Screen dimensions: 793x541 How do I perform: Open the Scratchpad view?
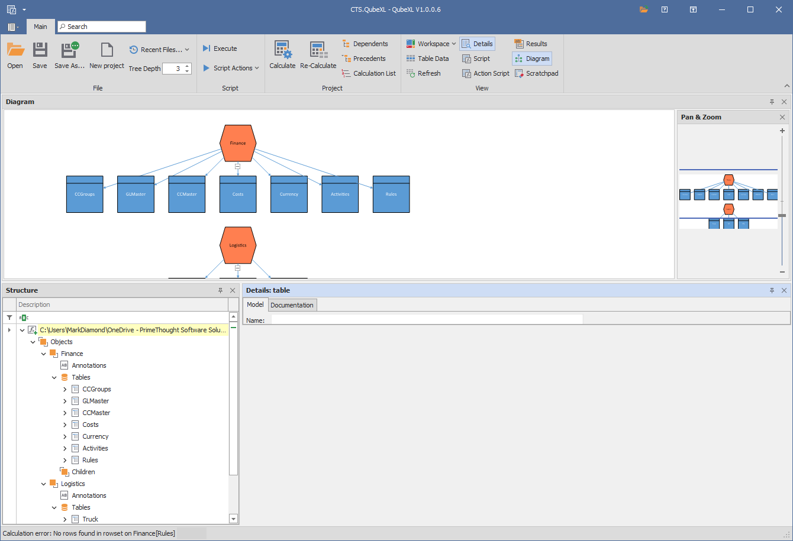pos(536,73)
